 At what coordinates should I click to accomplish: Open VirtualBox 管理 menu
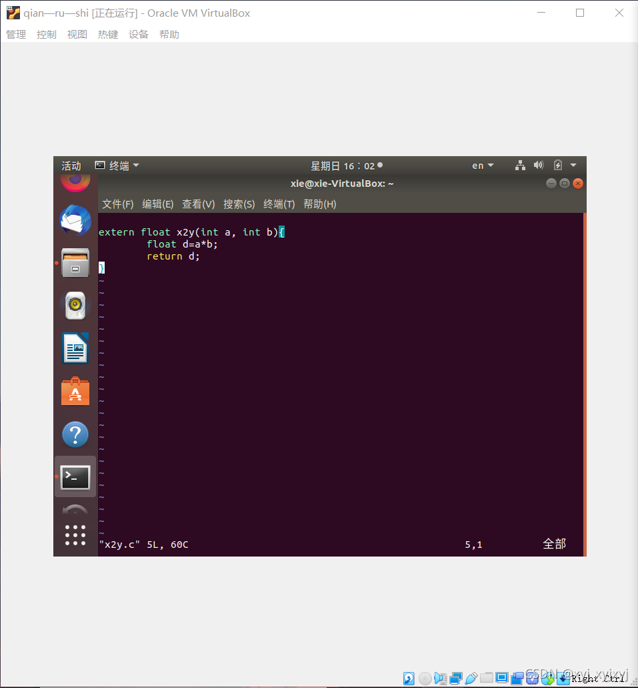click(16, 34)
